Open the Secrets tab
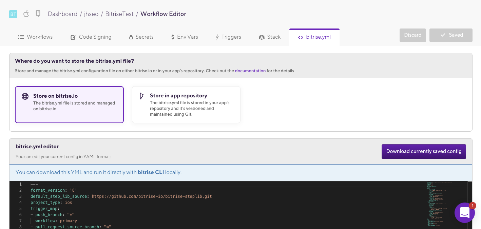 click(141, 37)
